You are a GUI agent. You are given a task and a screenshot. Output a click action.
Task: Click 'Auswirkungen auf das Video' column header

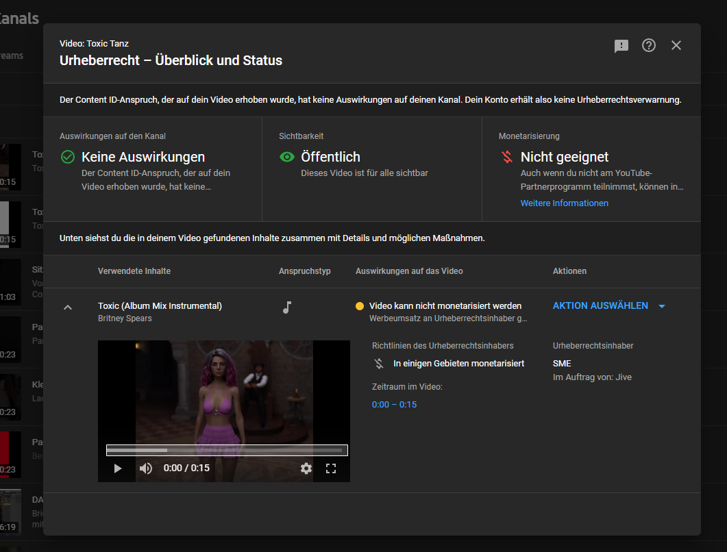coord(409,271)
